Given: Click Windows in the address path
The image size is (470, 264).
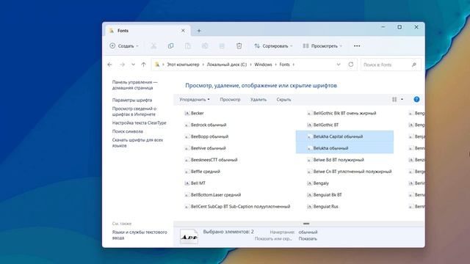Looking at the screenshot, I should pyautogui.click(x=263, y=65).
